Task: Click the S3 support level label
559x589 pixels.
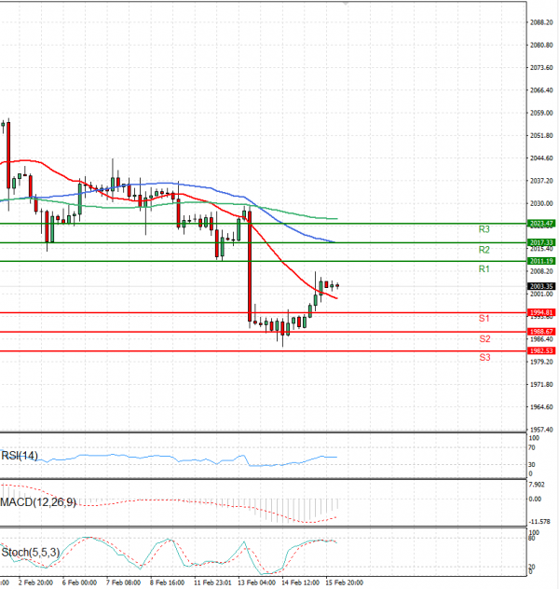Action: 484,358
